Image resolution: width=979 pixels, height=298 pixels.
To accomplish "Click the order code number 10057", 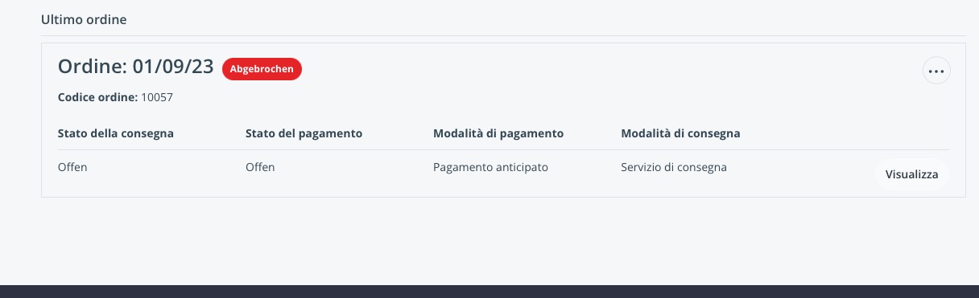I will tap(157, 97).
